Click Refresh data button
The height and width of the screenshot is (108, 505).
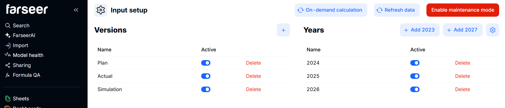click(396, 10)
